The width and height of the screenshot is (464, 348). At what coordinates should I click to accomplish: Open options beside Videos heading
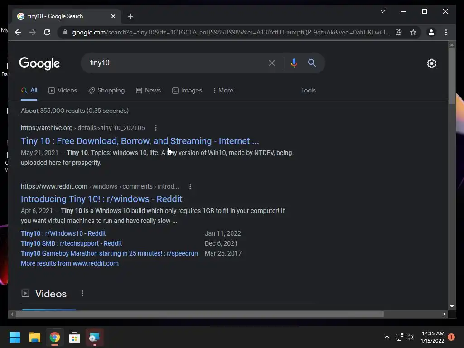(82, 293)
